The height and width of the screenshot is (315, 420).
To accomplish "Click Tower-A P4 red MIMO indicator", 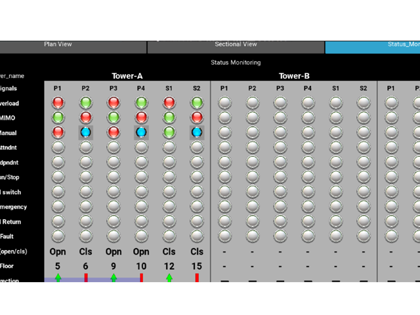I will point(141,117).
